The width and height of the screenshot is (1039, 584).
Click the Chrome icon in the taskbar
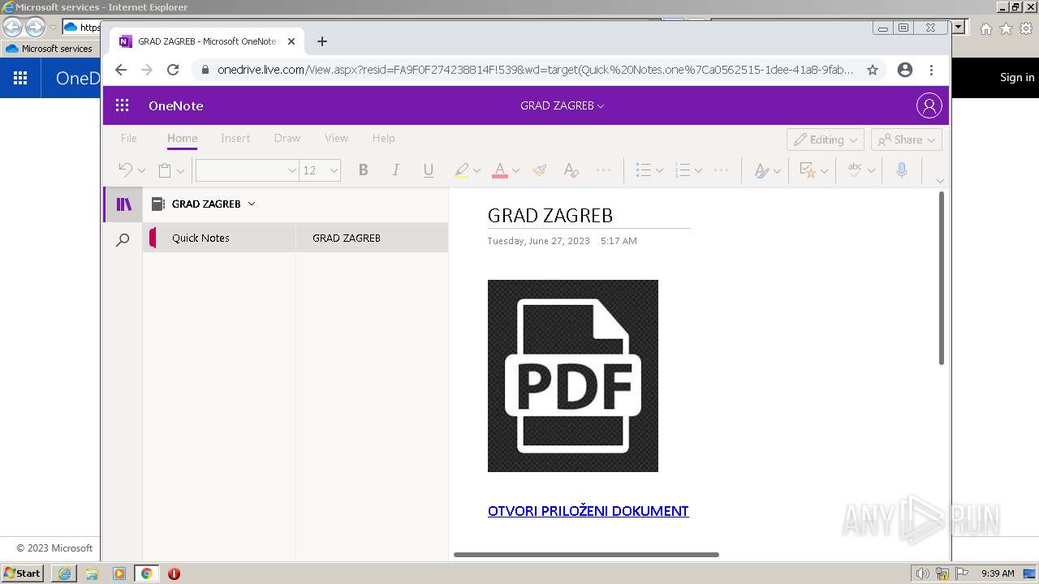(x=146, y=573)
